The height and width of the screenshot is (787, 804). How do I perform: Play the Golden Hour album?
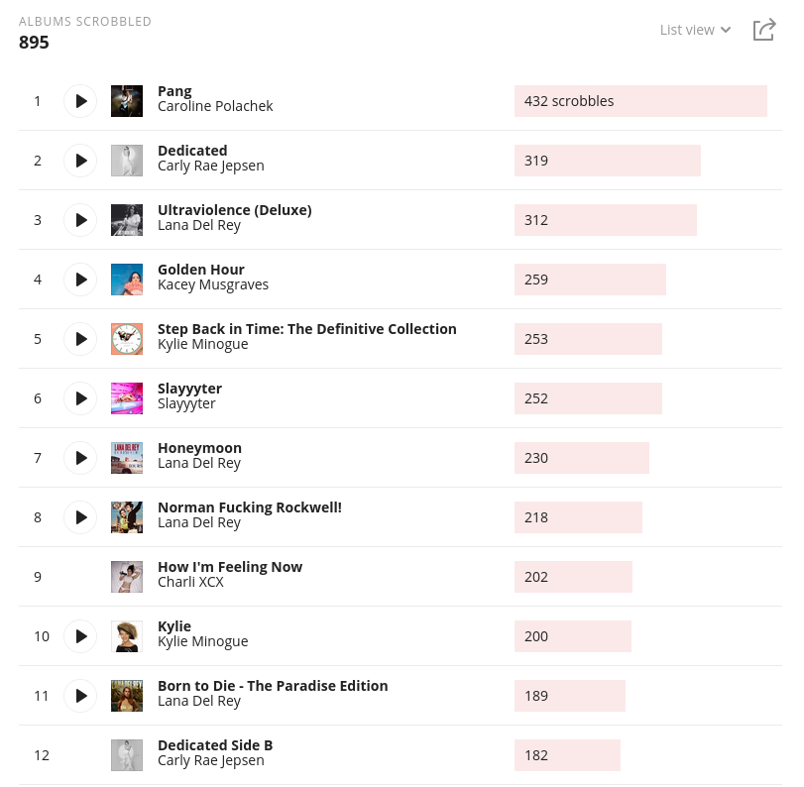80,280
